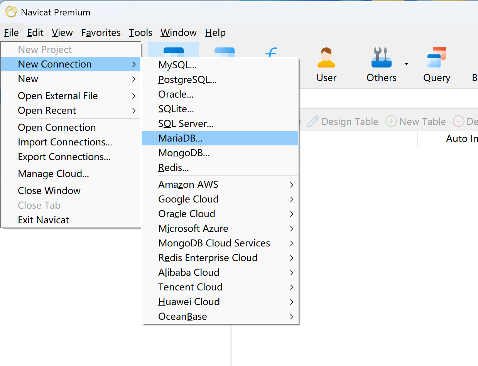Choose Close Window menu entry
This screenshot has height=366, width=478.
pos(71,191)
